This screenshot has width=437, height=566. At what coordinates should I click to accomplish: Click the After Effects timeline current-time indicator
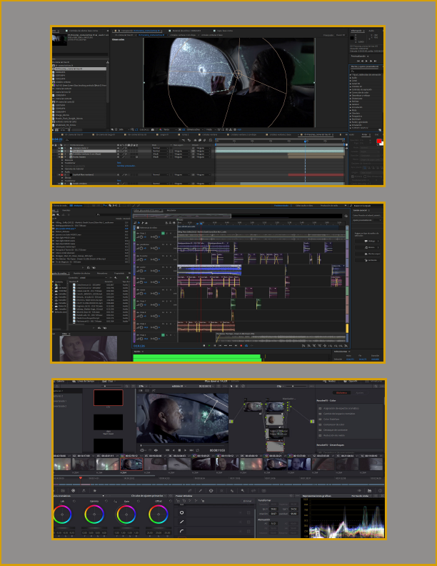click(305, 141)
